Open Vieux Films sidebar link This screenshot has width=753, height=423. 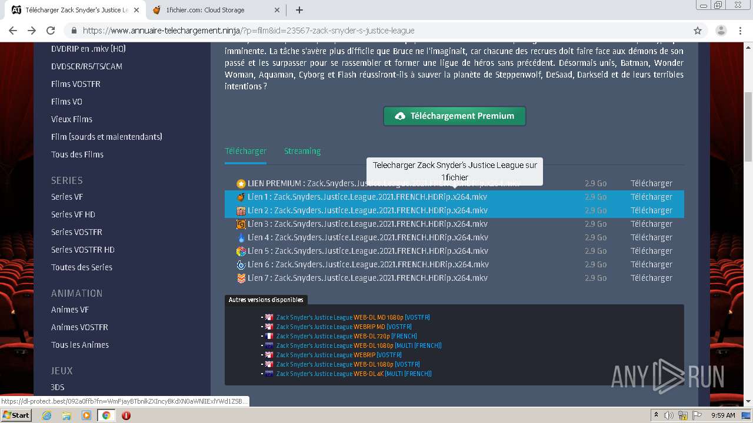click(x=72, y=119)
